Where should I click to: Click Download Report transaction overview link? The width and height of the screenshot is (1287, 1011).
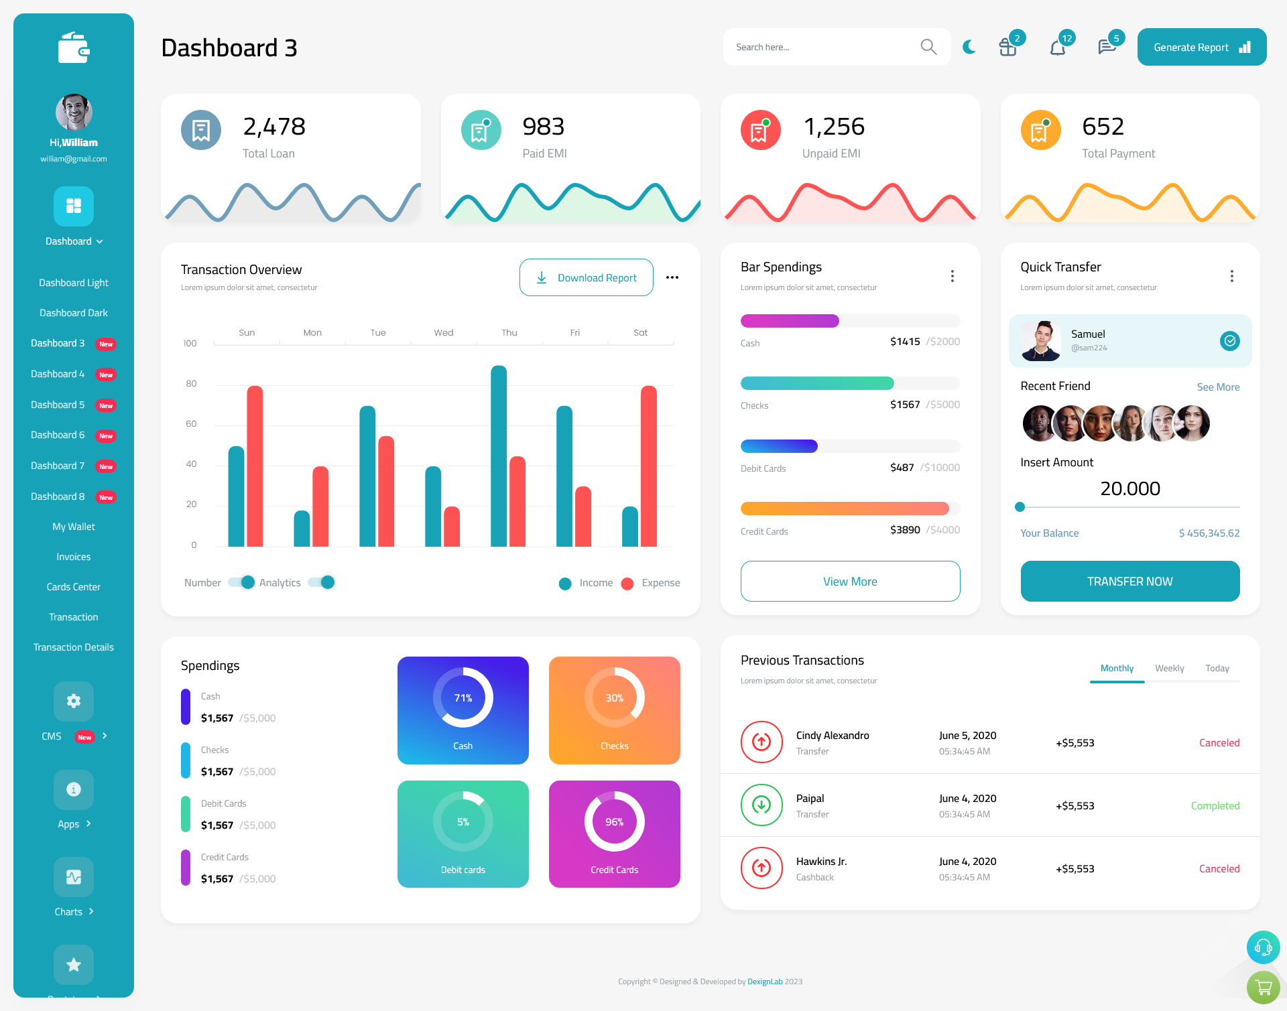[x=586, y=277]
